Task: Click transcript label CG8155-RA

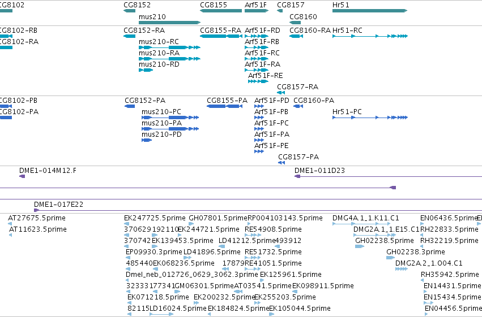Action: pos(221,31)
